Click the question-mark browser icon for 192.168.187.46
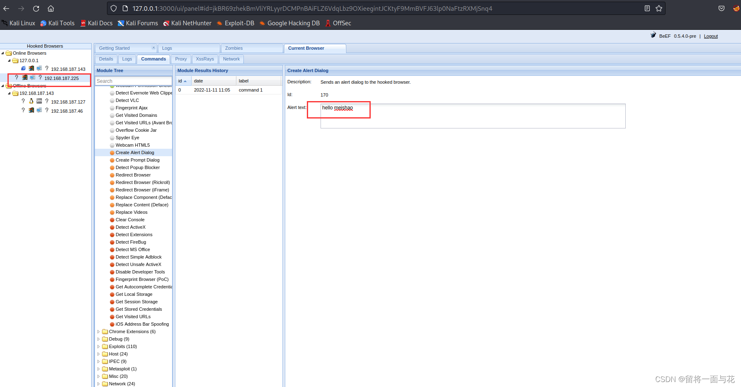 [23, 110]
